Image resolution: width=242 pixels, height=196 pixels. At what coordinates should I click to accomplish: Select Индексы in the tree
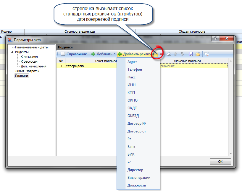22,52
